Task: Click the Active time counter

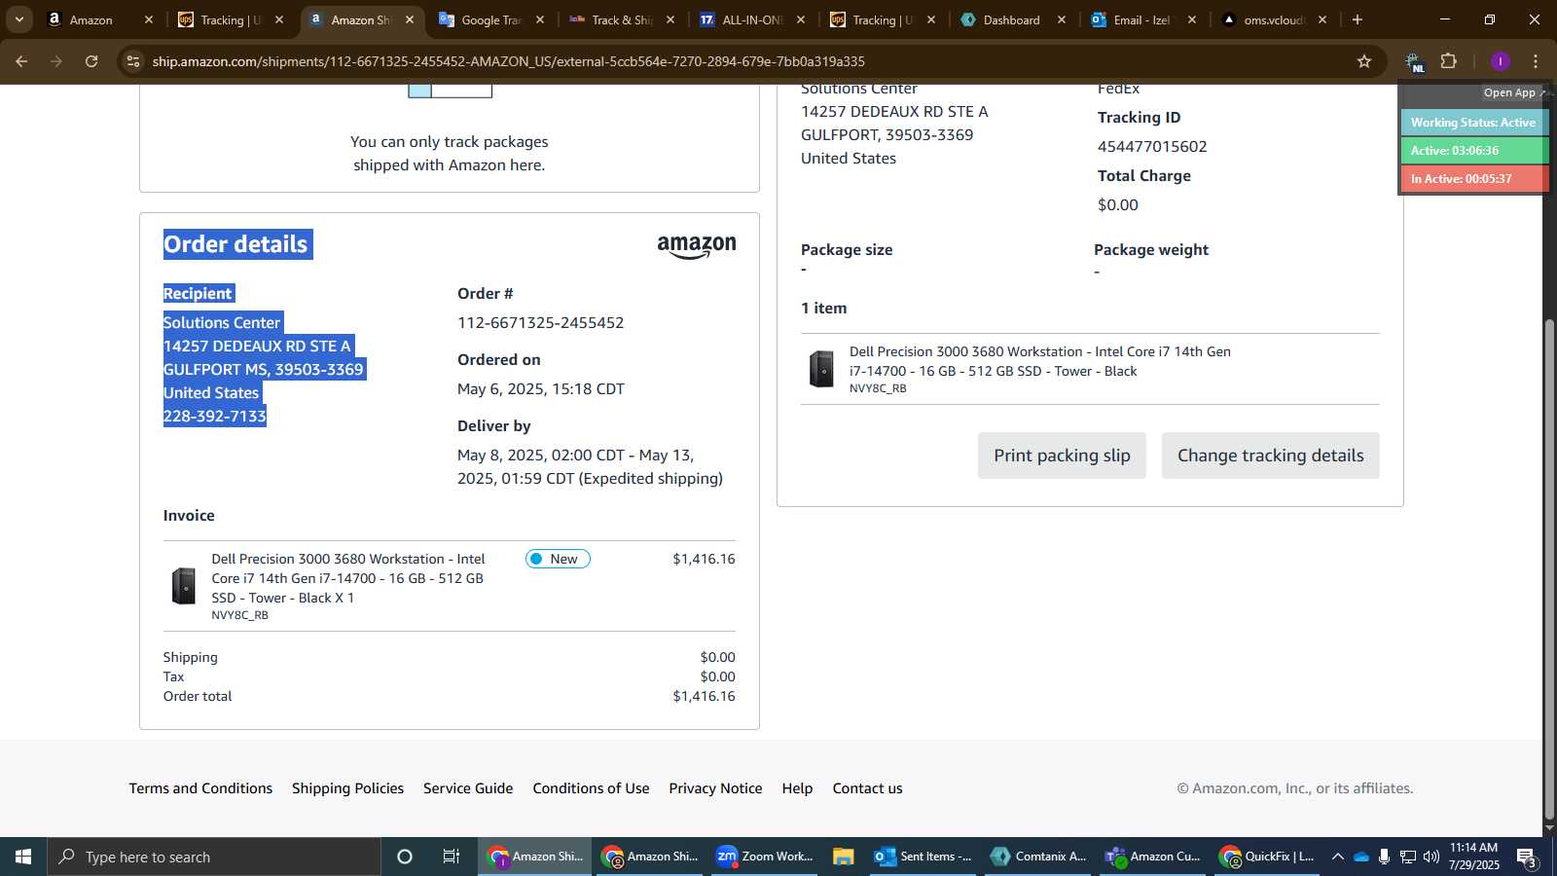Action: (x=1473, y=151)
